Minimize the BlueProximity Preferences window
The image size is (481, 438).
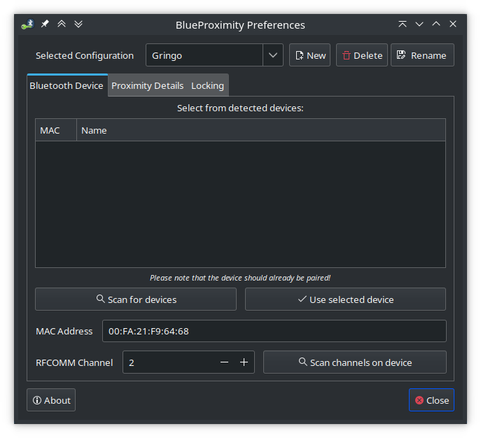tap(419, 24)
